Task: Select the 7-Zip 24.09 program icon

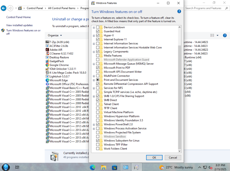Action: click(x=47, y=42)
